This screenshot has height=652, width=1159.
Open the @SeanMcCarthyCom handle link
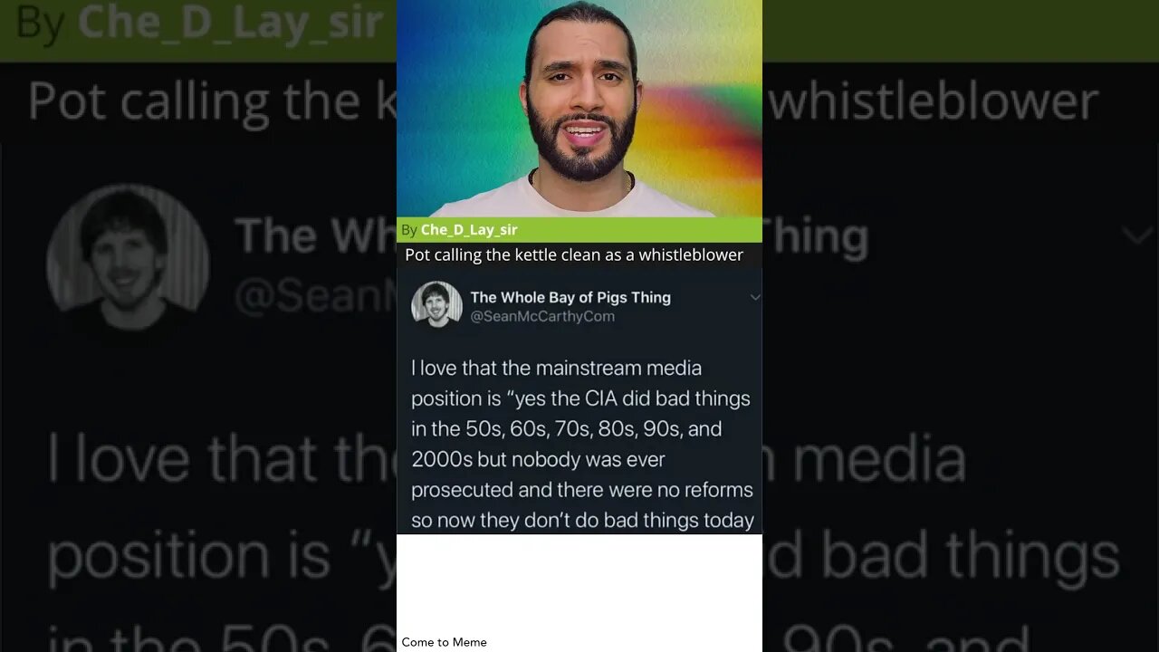point(541,316)
